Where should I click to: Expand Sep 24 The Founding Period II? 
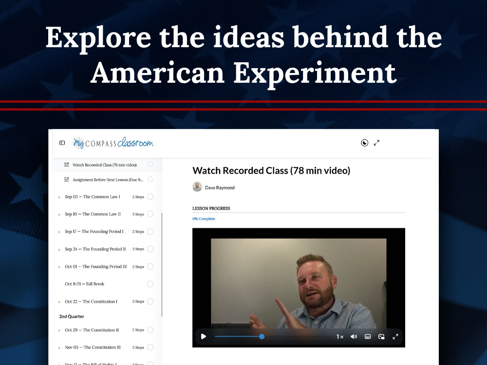pyautogui.click(x=59, y=250)
